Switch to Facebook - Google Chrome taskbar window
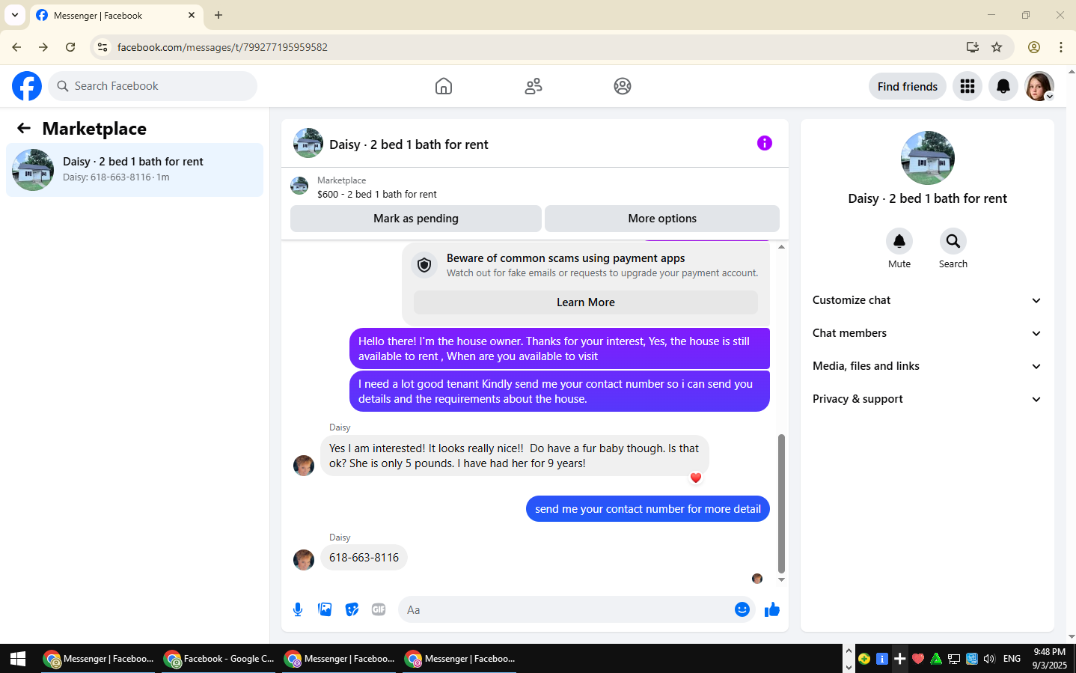This screenshot has height=673, width=1076. pyautogui.click(x=218, y=659)
